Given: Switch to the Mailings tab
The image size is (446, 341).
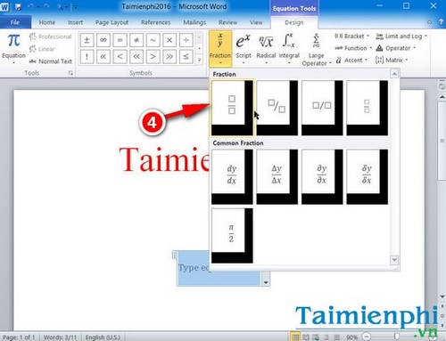Looking at the screenshot, I should click(x=194, y=22).
